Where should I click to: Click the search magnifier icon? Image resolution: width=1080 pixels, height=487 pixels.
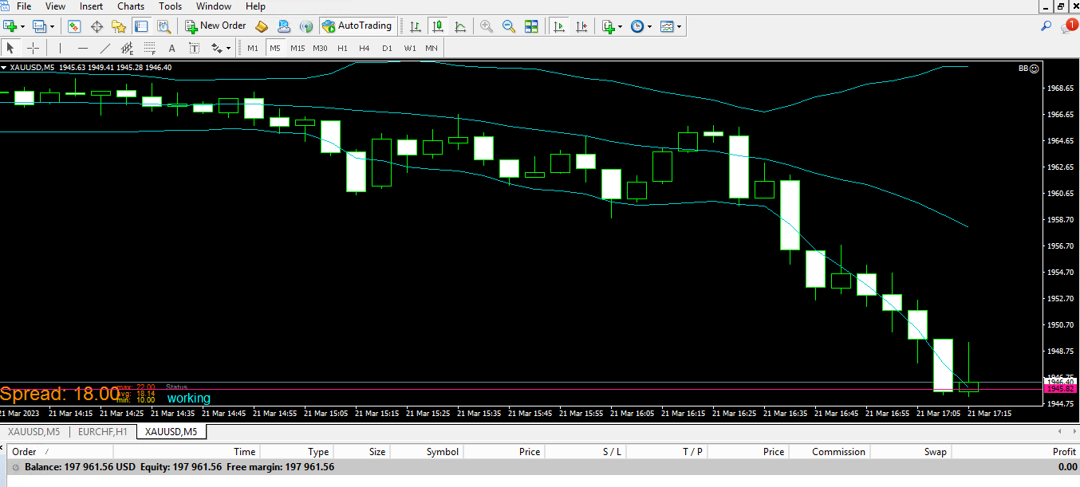coord(1046,26)
